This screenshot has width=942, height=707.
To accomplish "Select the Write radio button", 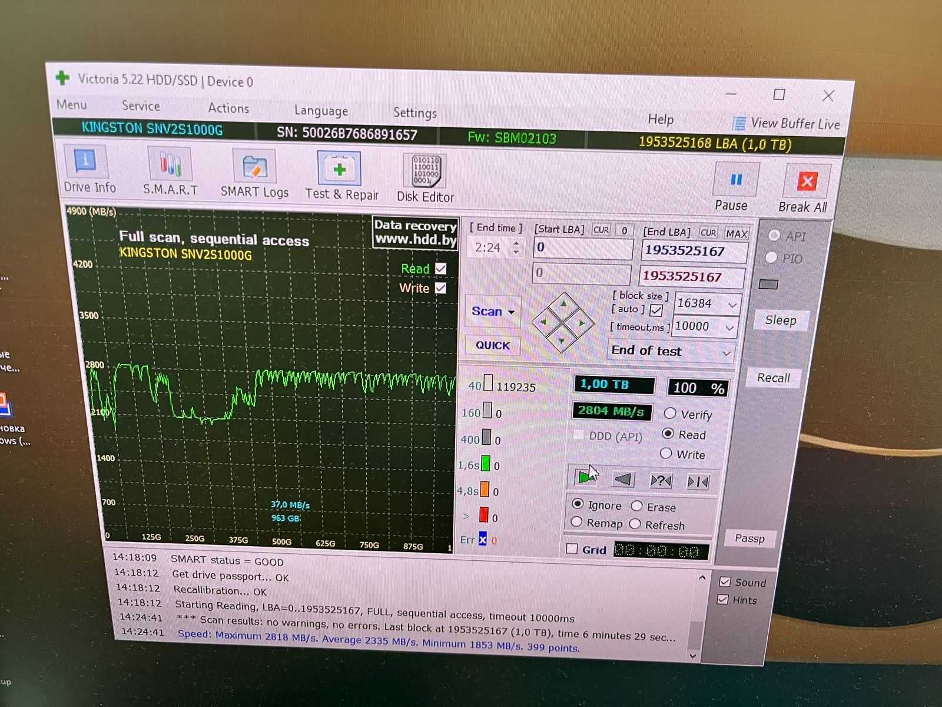I will point(666,453).
